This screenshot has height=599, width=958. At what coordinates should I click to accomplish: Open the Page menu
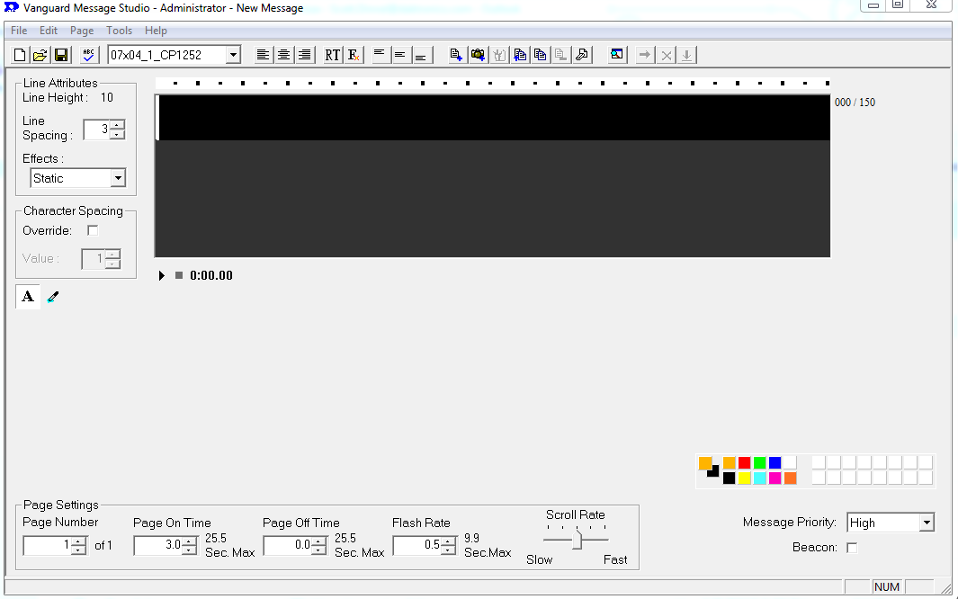point(82,31)
